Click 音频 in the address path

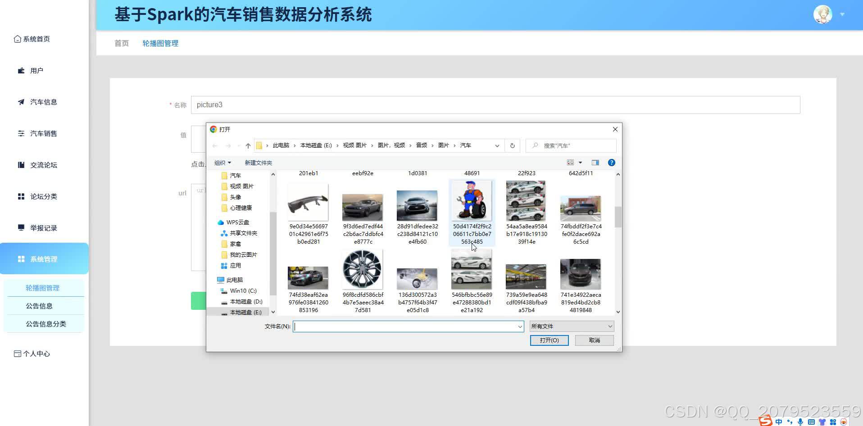[x=422, y=145]
